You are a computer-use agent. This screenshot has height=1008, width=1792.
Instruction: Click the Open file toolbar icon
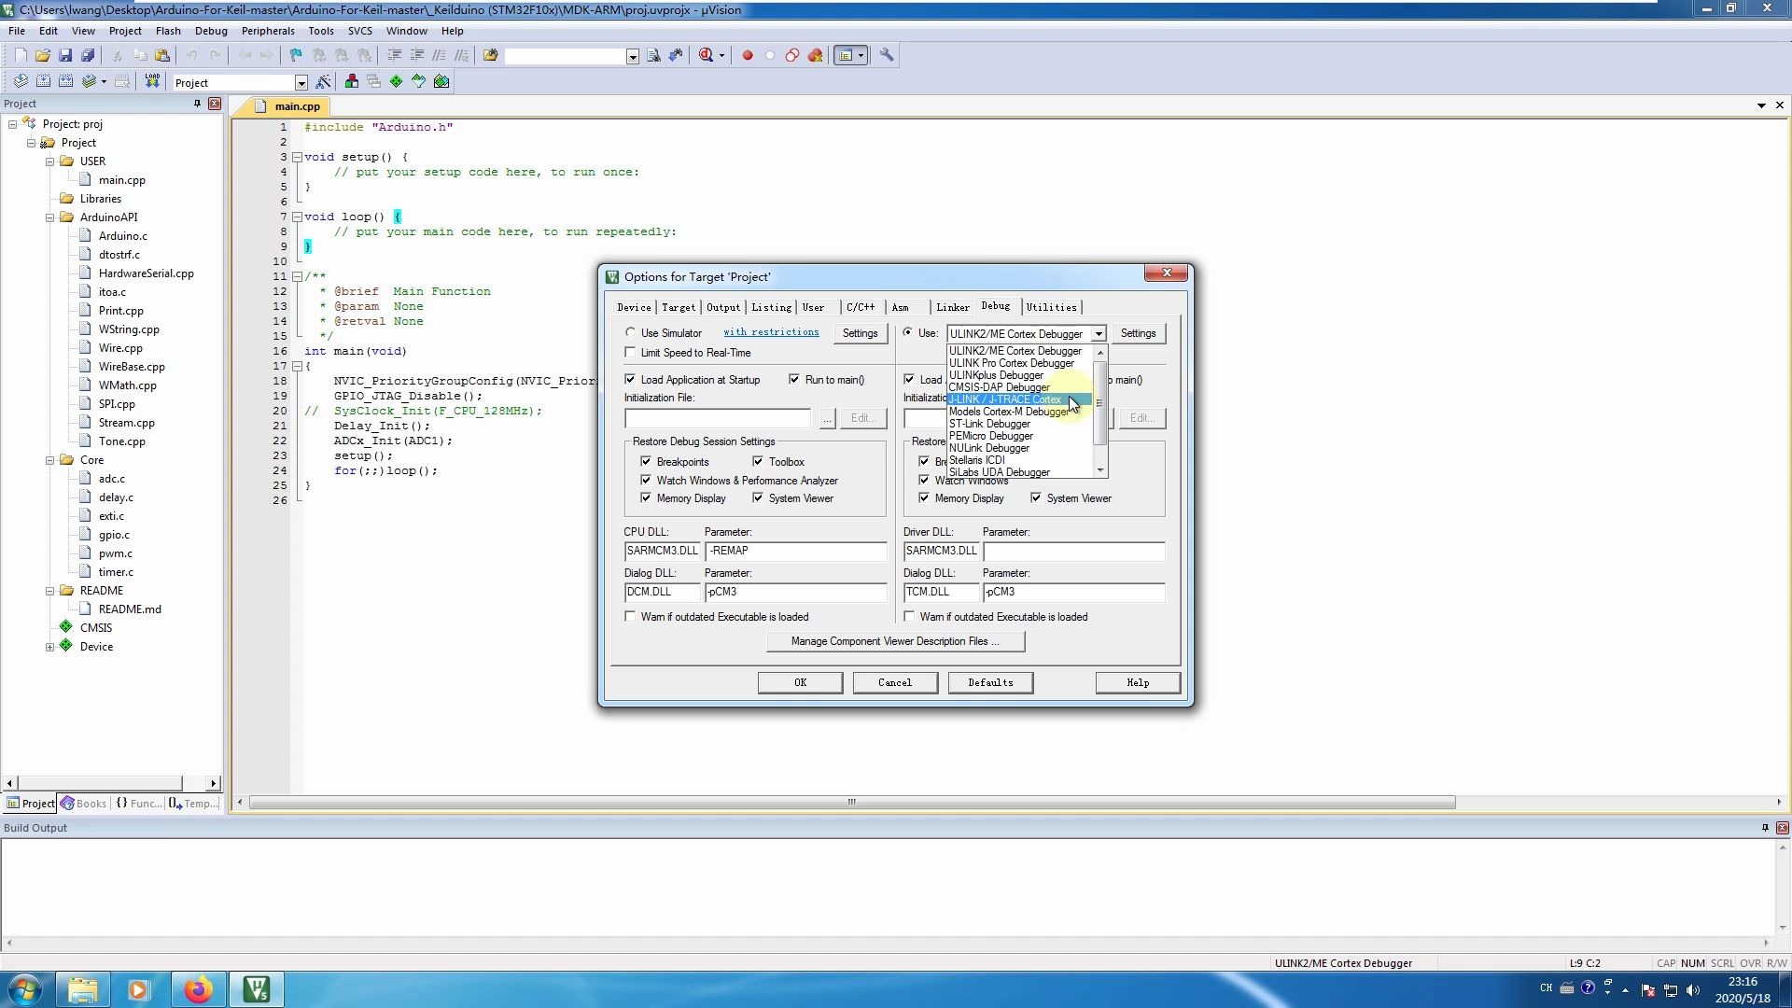click(x=43, y=55)
